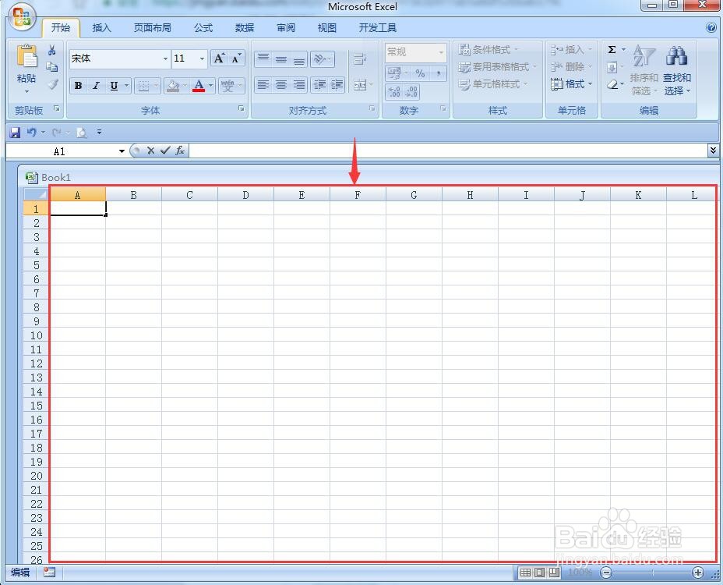Switch to the 视图 ribbon tab
Image resolution: width=723 pixels, height=585 pixels.
pyautogui.click(x=327, y=28)
